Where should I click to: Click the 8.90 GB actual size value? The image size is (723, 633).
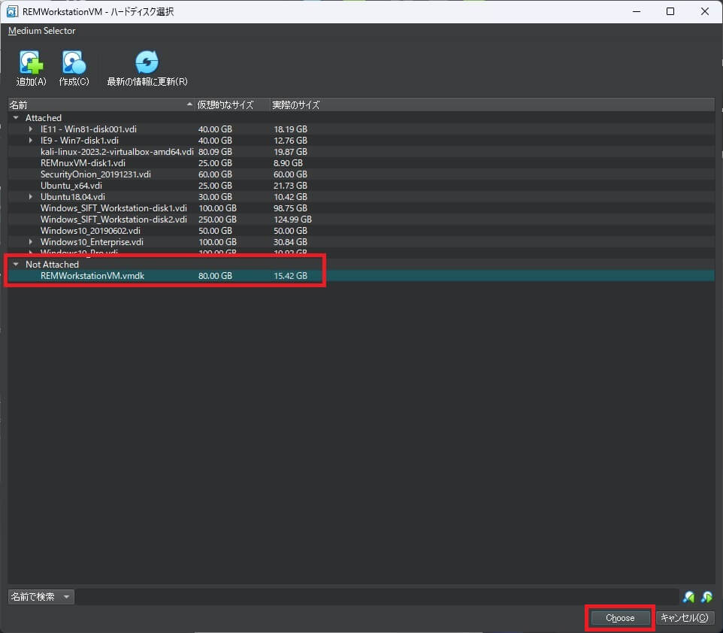(288, 163)
